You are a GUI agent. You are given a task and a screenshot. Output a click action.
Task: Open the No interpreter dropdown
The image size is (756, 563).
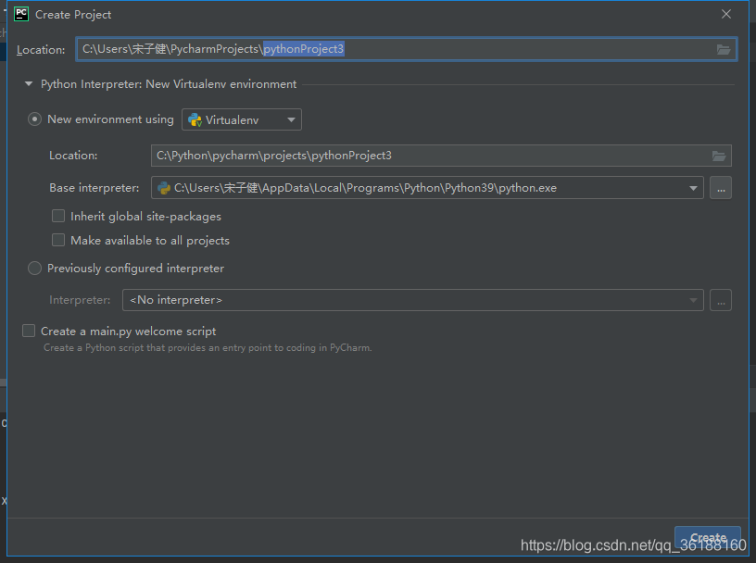pyautogui.click(x=413, y=300)
